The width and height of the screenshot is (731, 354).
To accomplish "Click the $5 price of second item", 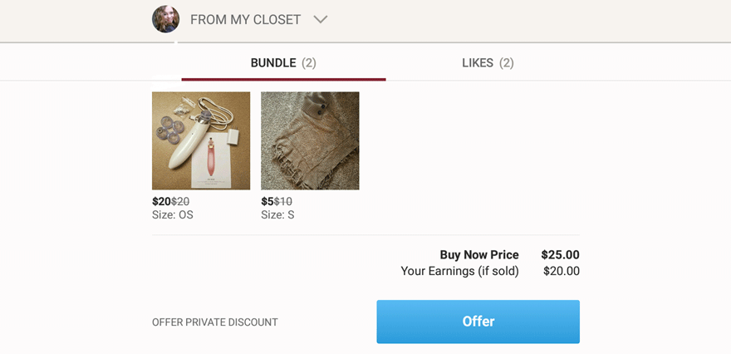I will 267,201.
